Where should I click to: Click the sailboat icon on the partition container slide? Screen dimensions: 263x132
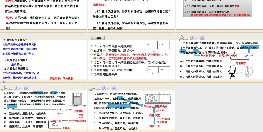94,88
